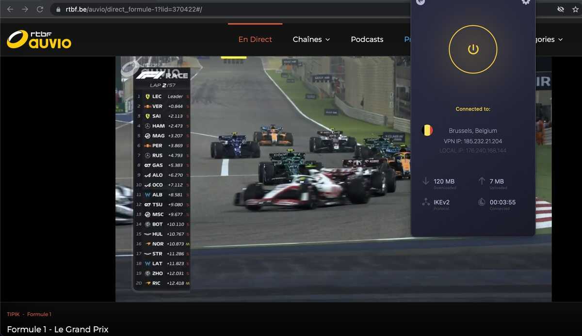The width and height of the screenshot is (582, 336).
Task: Click the RIC +12.418 standings row
Action: click(x=162, y=283)
